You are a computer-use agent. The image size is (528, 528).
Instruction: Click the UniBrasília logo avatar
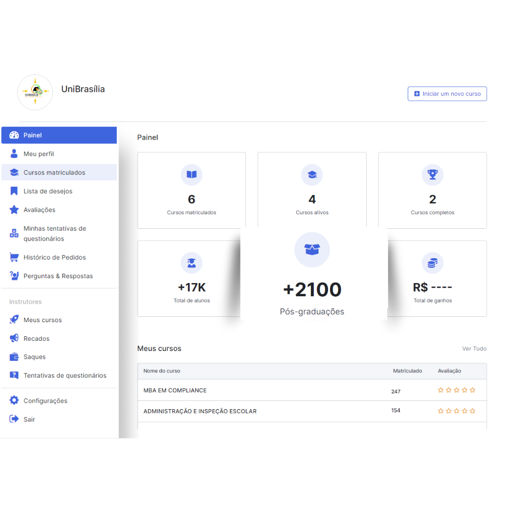(35, 92)
